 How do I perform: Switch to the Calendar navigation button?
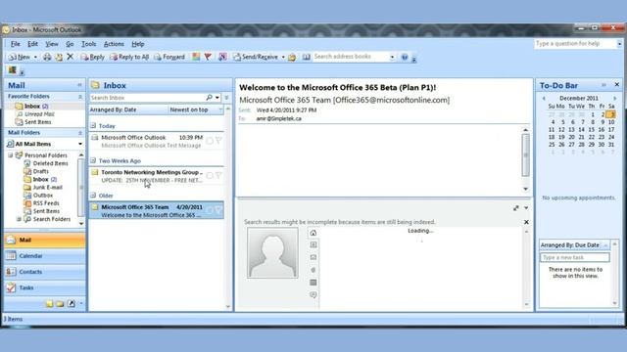coord(45,256)
